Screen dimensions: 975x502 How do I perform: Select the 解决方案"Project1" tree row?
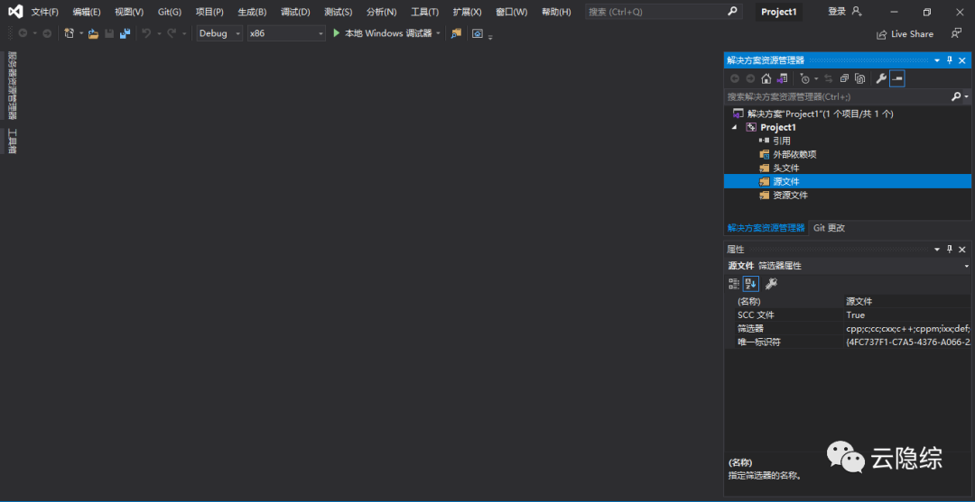pos(848,114)
